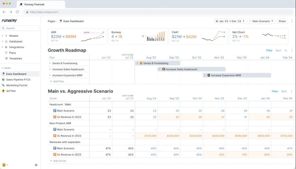Open page options kebab menu near Share

[x=292, y=21]
